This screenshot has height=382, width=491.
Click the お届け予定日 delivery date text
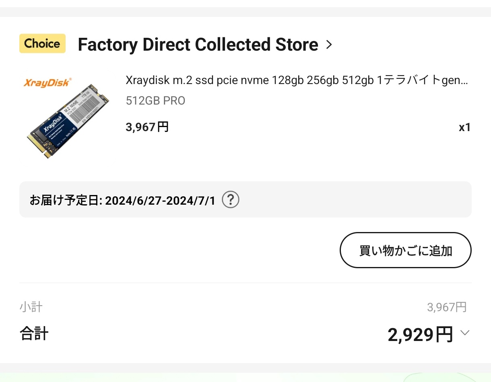[66, 200]
